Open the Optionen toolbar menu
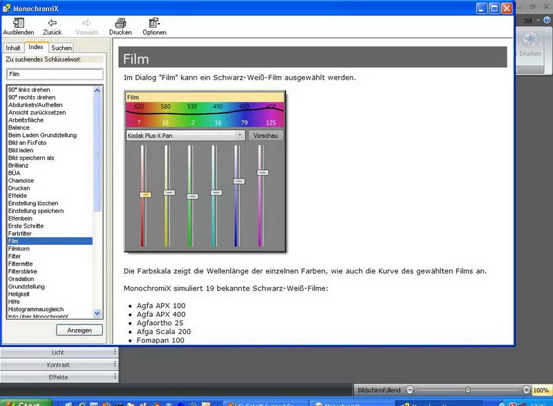The image size is (553, 406). (154, 23)
